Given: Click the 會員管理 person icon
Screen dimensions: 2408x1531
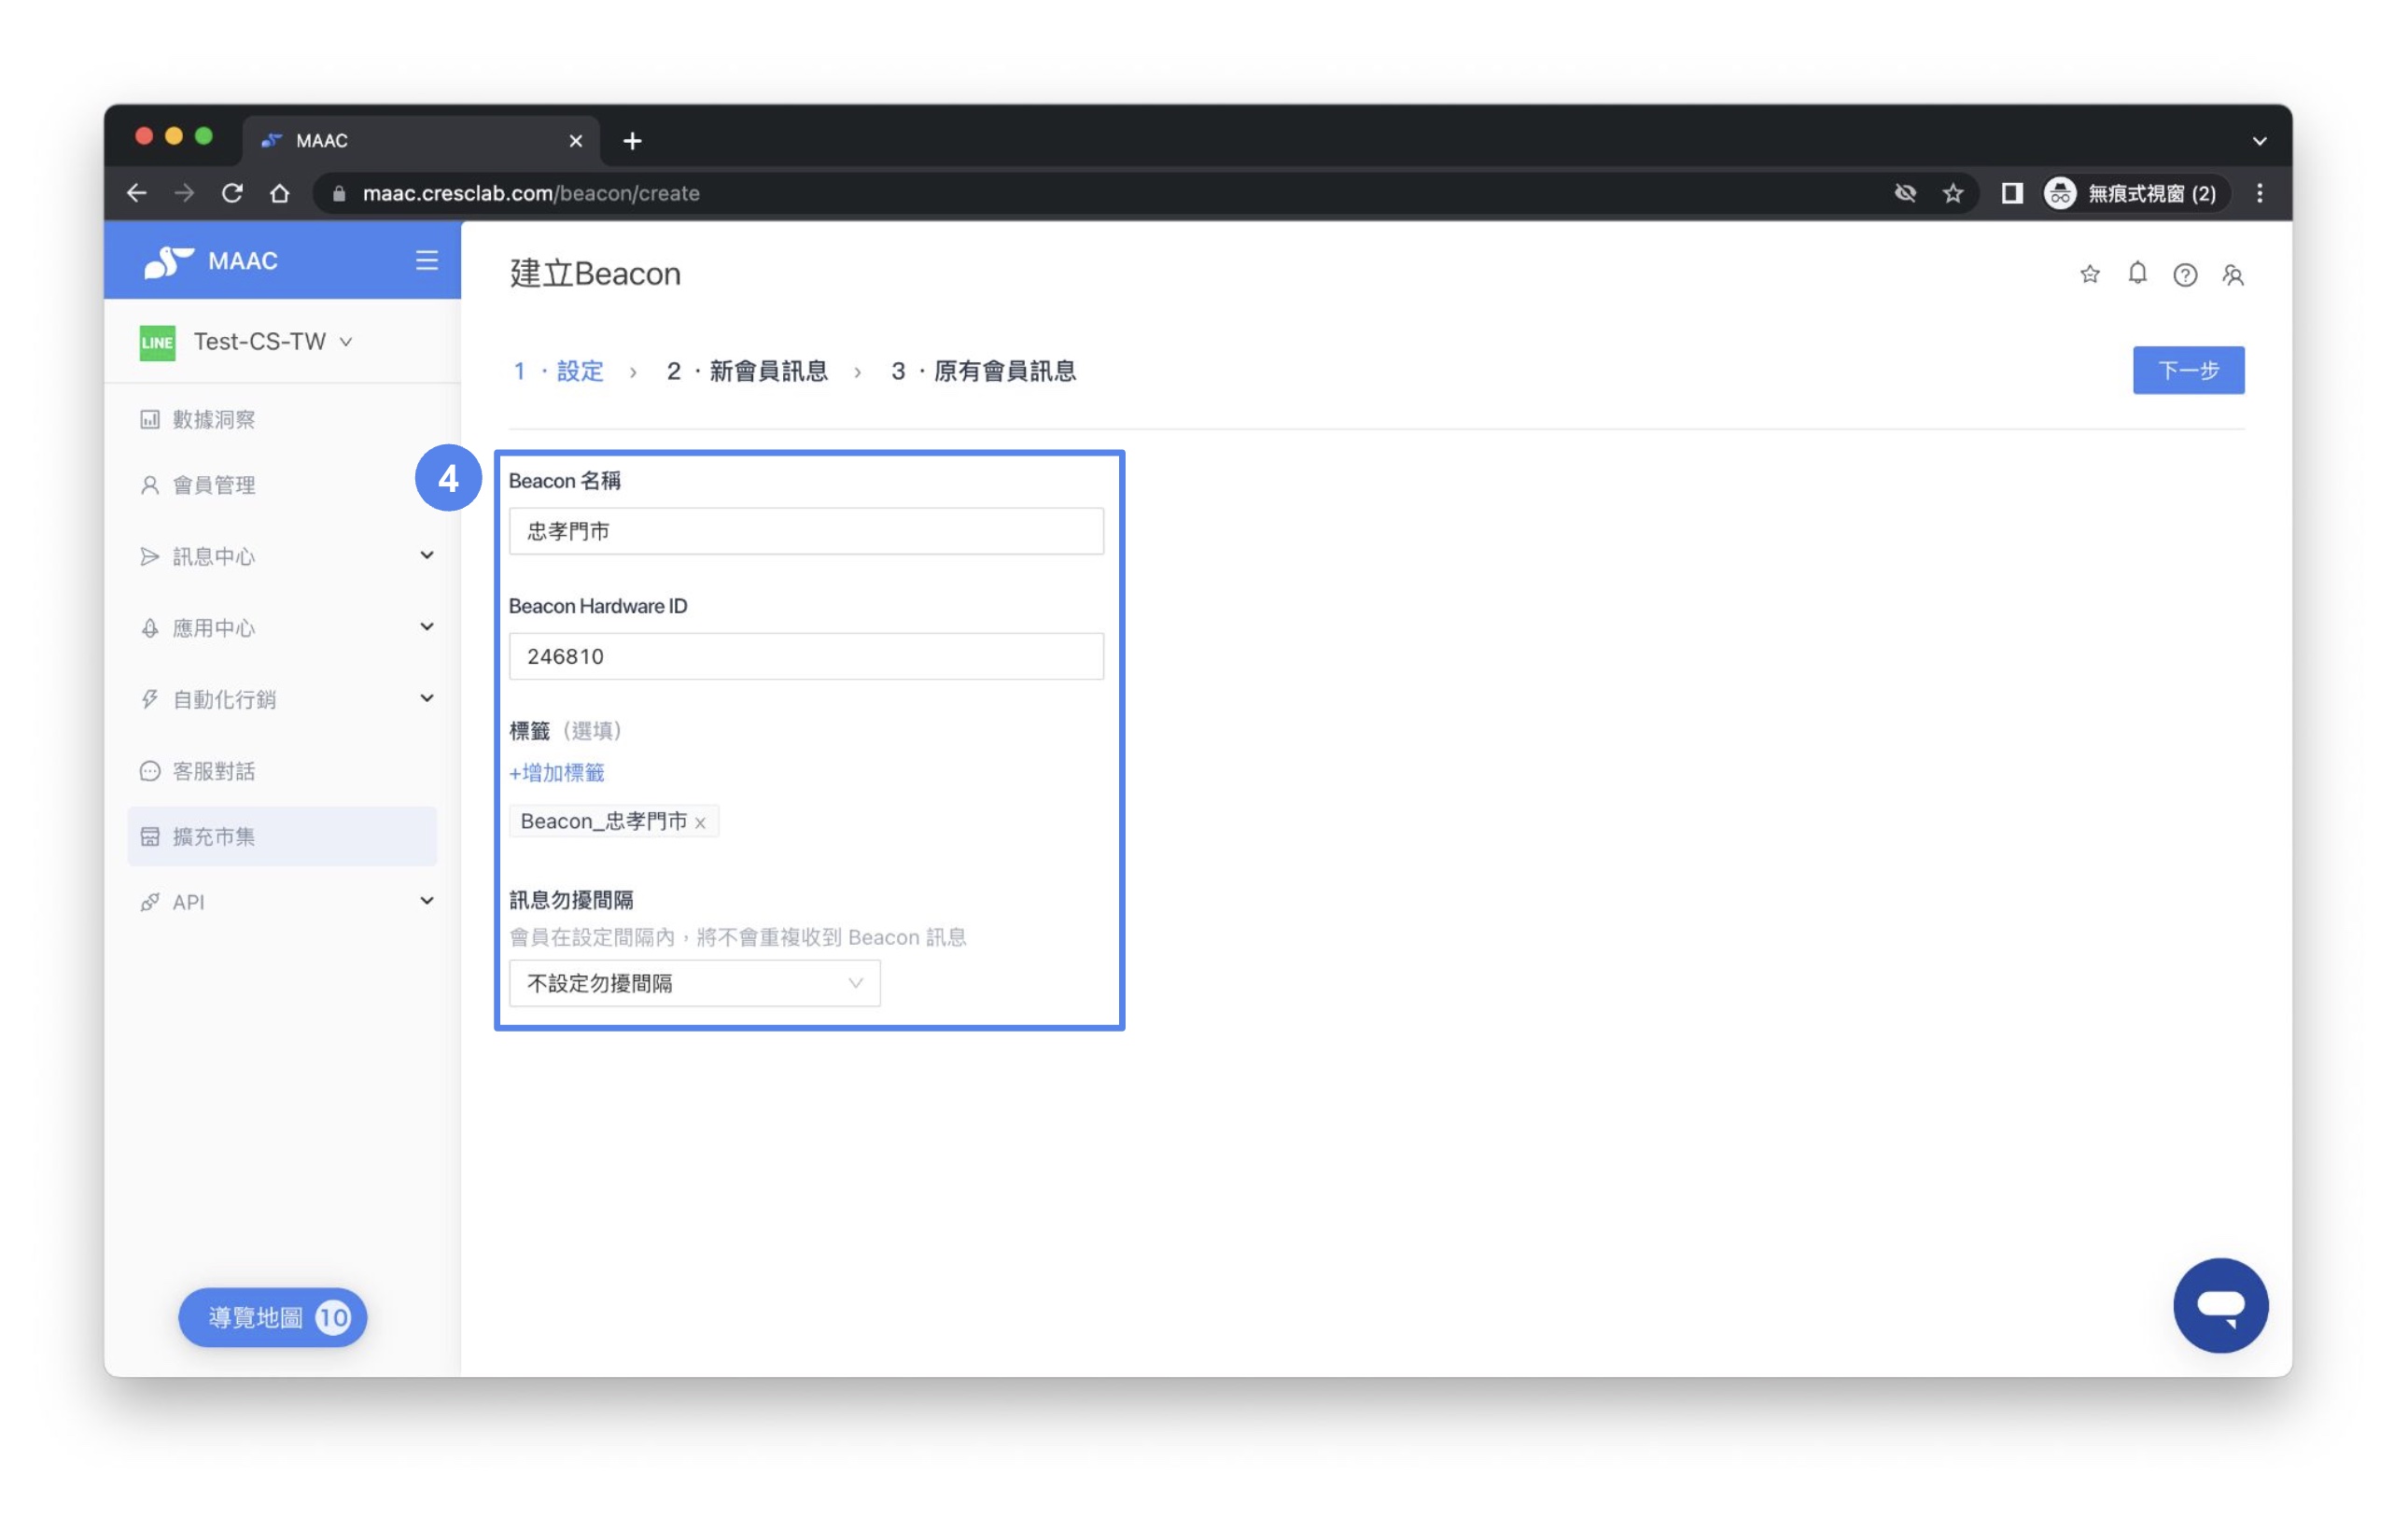Looking at the screenshot, I should click(150, 485).
